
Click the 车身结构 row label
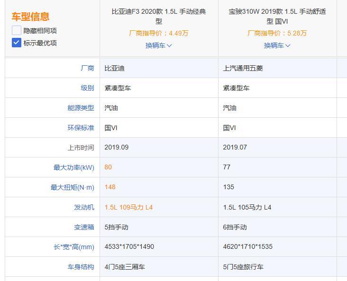point(81,267)
